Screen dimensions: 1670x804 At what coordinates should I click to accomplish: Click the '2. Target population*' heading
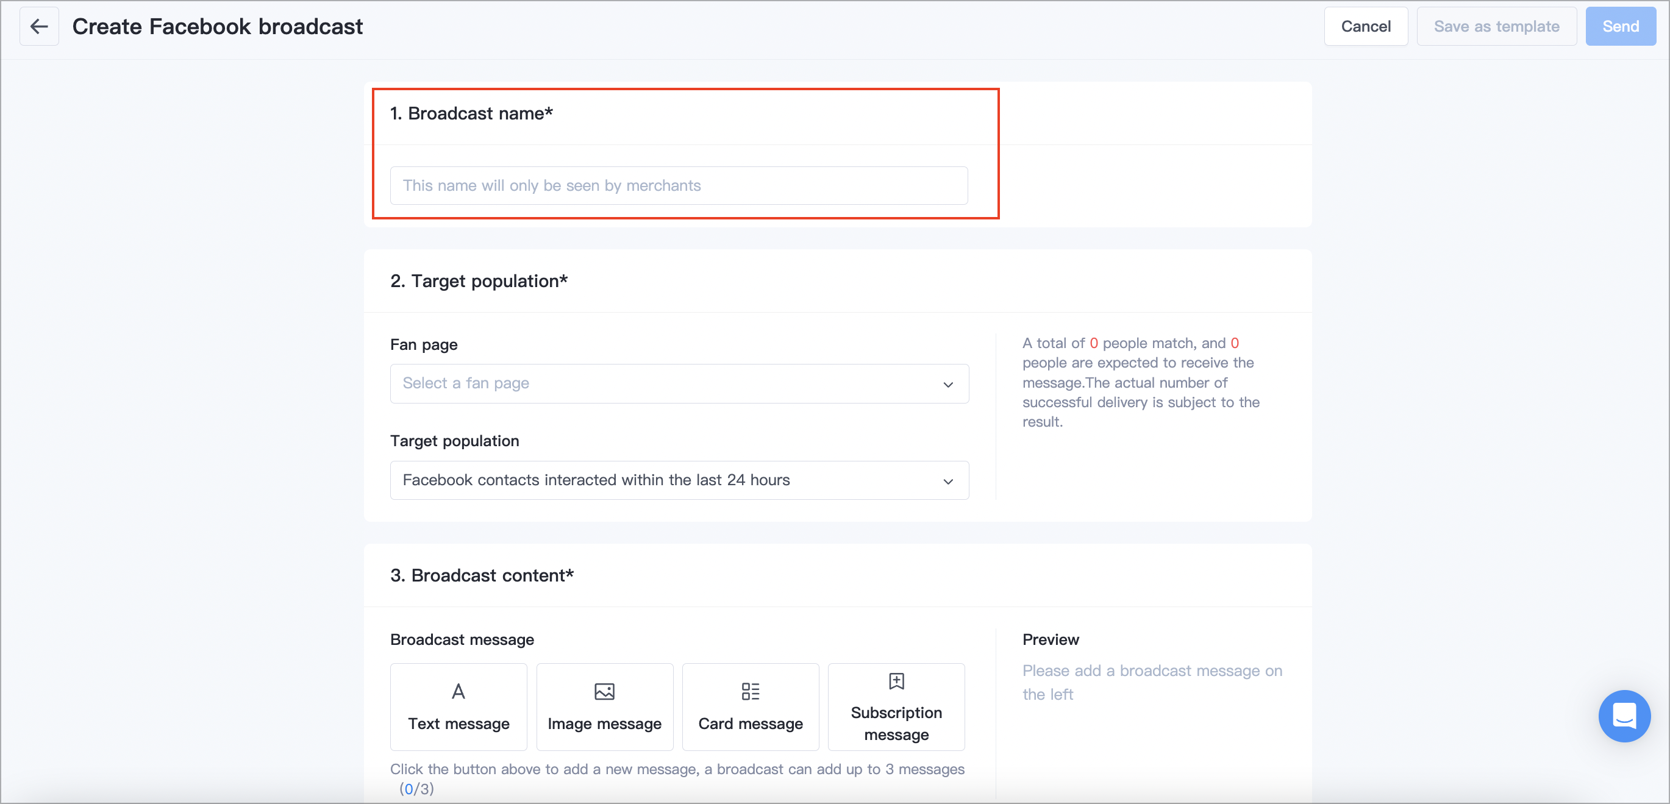point(479,281)
